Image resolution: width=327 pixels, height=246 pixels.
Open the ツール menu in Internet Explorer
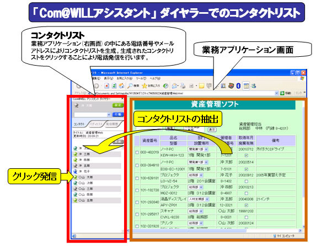[141, 78]
